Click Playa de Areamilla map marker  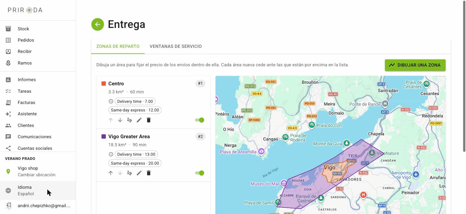261,151
